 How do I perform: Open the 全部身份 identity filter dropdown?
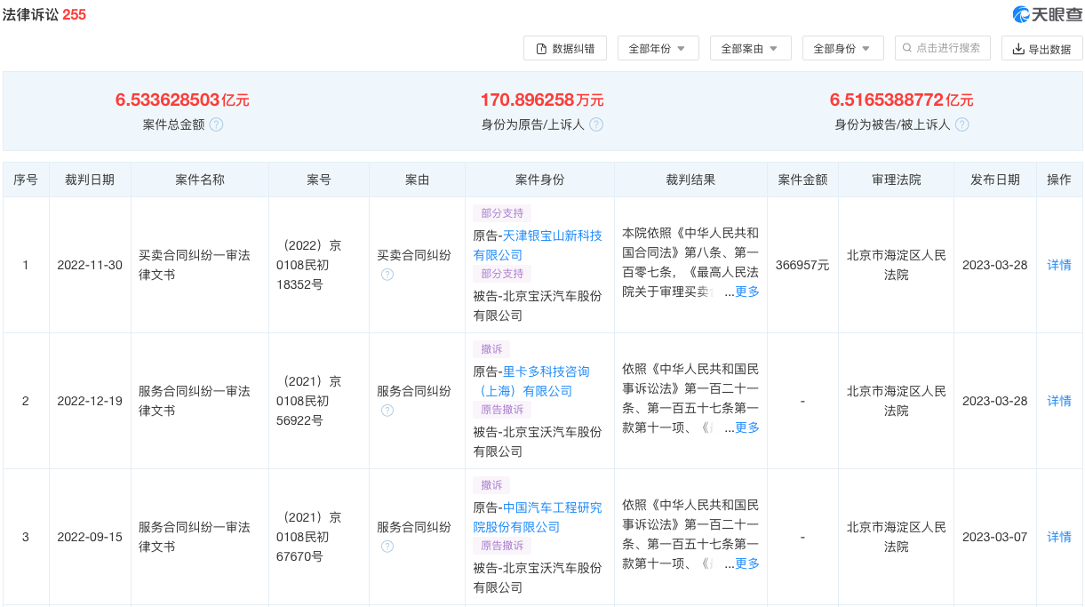pyautogui.click(x=842, y=49)
